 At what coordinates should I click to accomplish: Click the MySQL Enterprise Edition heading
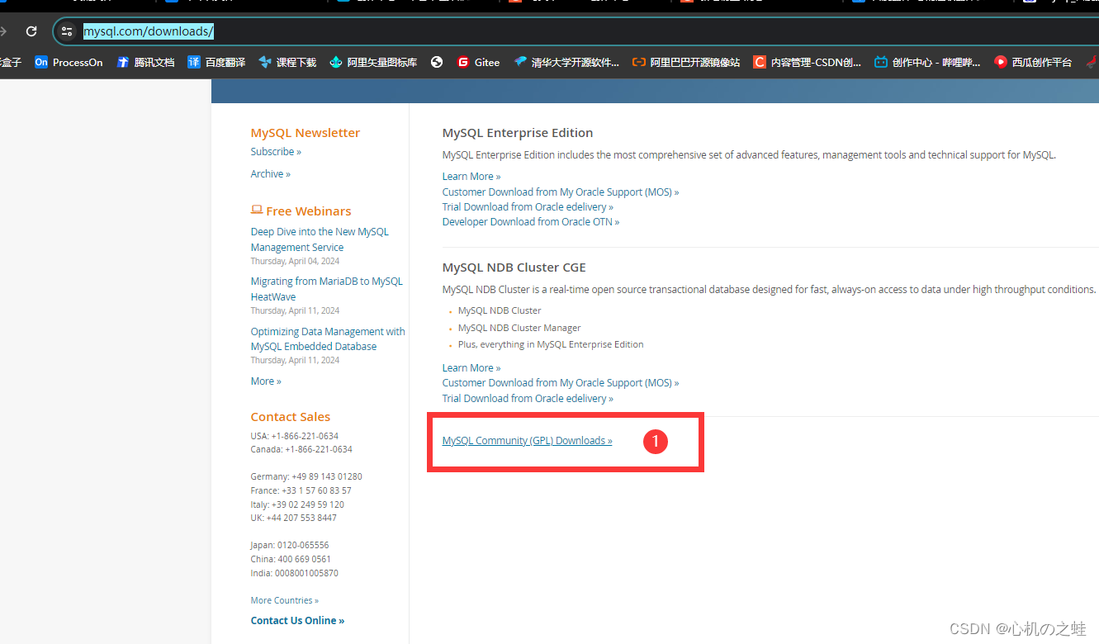click(518, 133)
